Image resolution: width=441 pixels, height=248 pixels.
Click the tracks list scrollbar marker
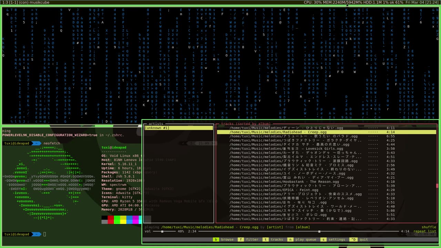[x=437, y=186]
